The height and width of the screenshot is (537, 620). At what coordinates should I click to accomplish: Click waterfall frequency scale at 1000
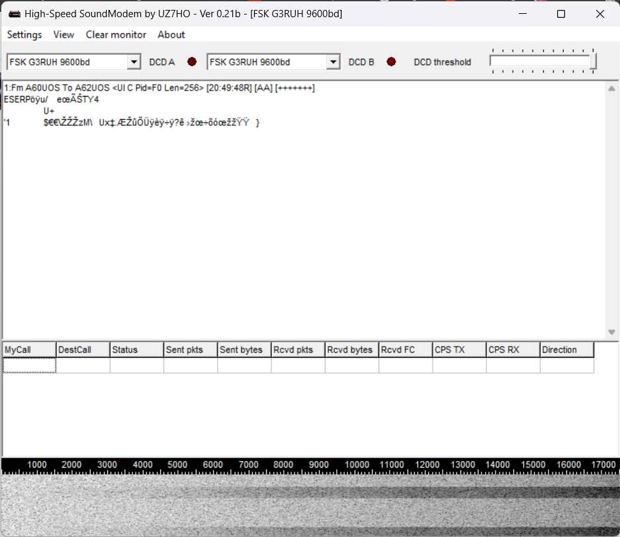point(37,465)
